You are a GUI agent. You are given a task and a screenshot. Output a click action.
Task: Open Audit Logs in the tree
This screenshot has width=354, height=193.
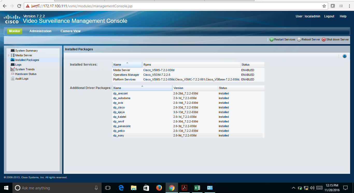tap(22, 79)
